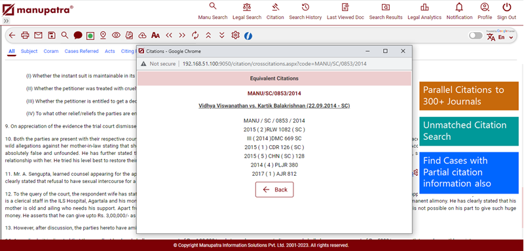The height and width of the screenshot is (251, 524).
Task: Open the Cases Referred tab
Action: [x=81, y=51]
